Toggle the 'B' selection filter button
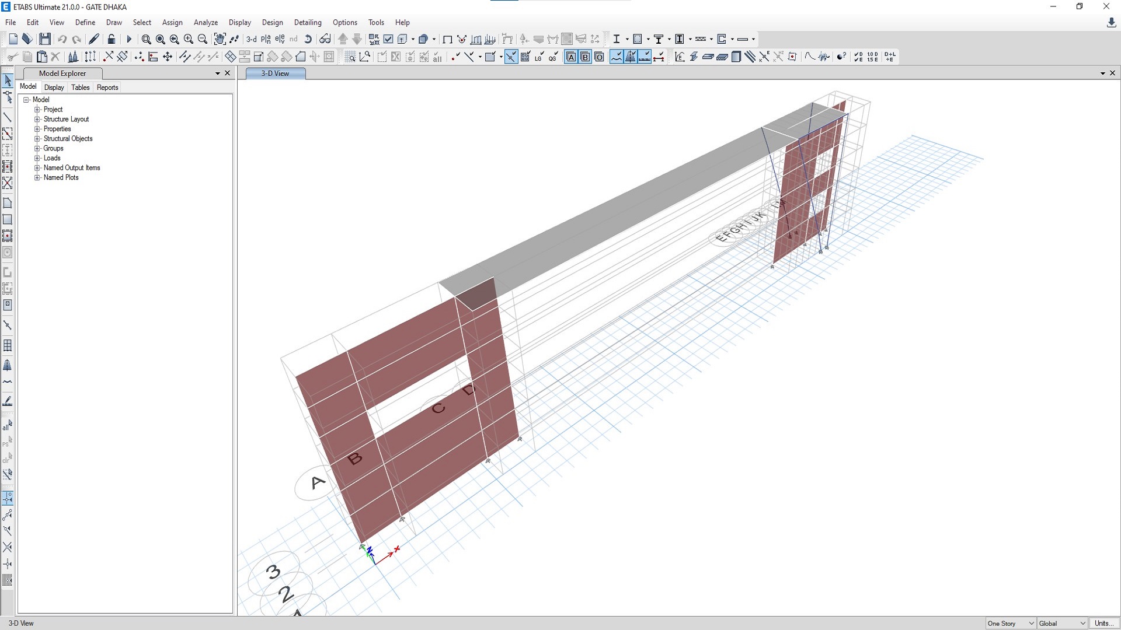Viewport: 1121px width, 630px height. pyautogui.click(x=585, y=57)
